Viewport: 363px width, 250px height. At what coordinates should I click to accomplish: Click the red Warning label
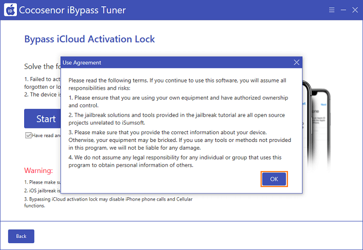38,171
